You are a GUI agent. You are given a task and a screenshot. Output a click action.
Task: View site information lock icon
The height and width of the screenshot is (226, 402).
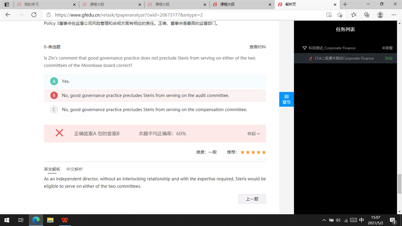point(49,15)
